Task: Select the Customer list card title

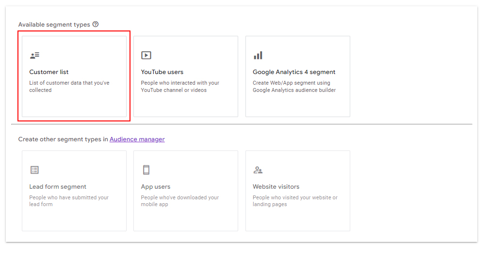Action: coord(49,72)
